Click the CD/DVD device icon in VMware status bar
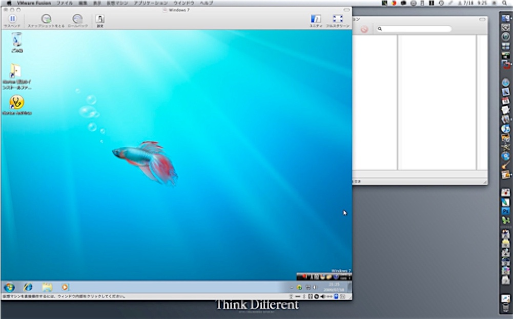The height and width of the screenshot is (319, 513). point(316,296)
